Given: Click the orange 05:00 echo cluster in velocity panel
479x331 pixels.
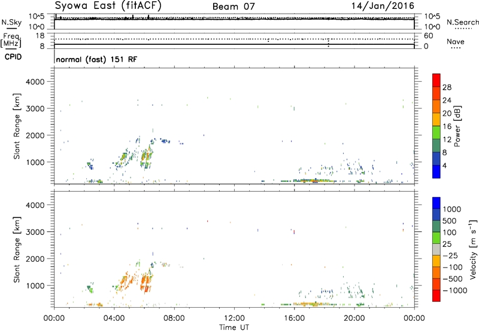Looking at the screenshot, I should click(127, 282).
